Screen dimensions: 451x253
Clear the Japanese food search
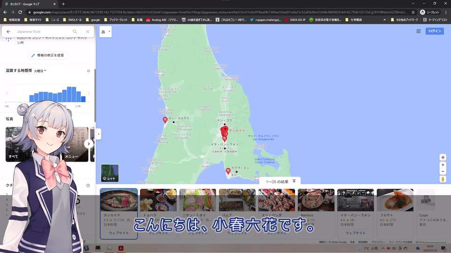(x=87, y=31)
